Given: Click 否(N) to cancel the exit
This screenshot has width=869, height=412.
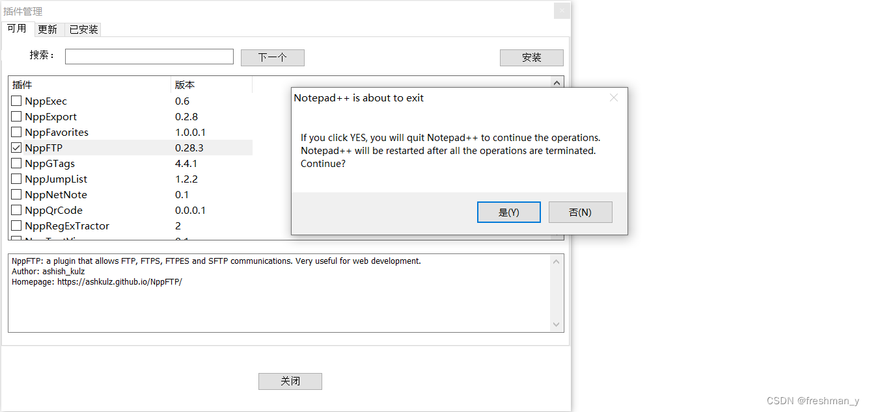Looking at the screenshot, I should coord(580,211).
